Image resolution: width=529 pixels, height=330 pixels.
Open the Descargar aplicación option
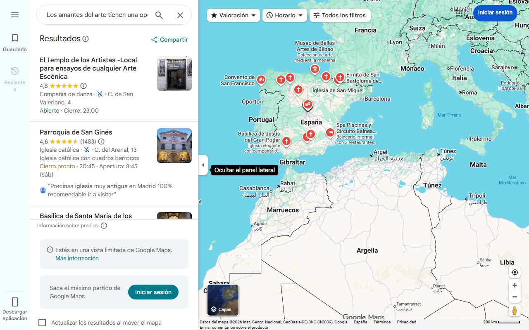pyautogui.click(x=15, y=308)
